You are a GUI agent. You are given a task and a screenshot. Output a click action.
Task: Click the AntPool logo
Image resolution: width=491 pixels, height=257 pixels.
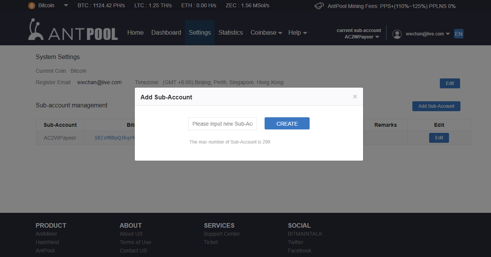pyautogui.click(x=73, y=30)
